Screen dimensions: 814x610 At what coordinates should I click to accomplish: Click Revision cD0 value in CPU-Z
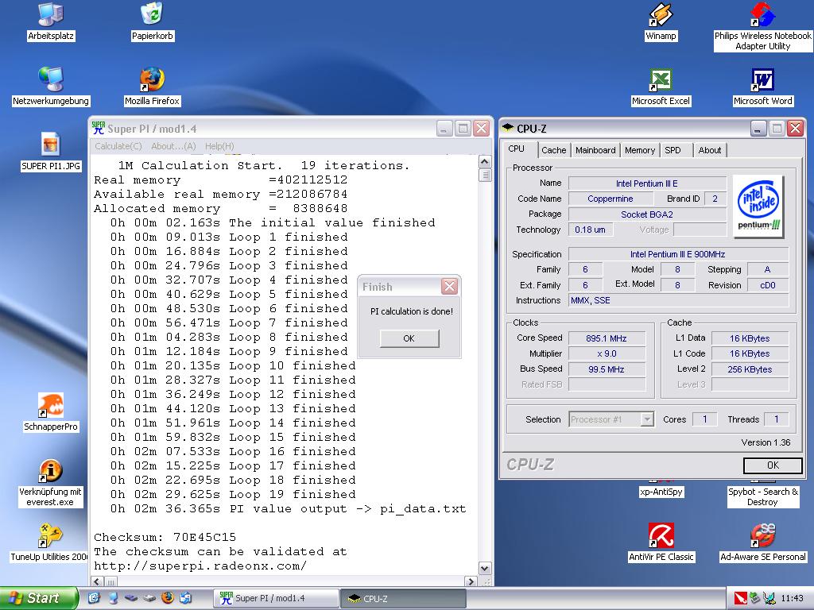[x=768, y=285]
